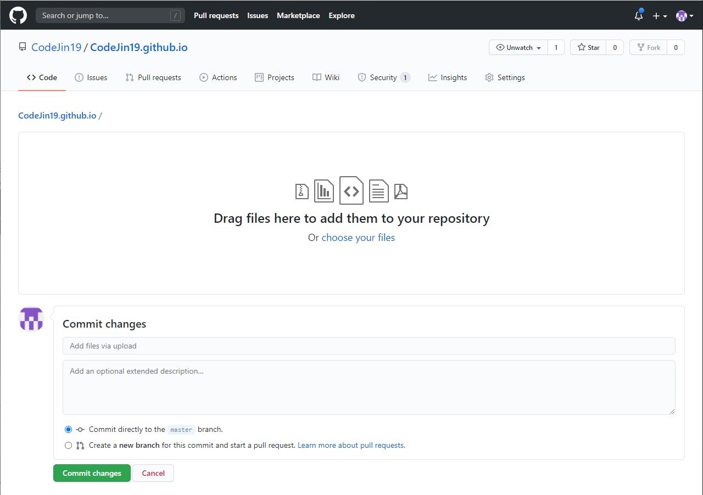This screenshot has width=703, height=495.
Task: Open the user avatar menu
Action: tap(684, 16)
